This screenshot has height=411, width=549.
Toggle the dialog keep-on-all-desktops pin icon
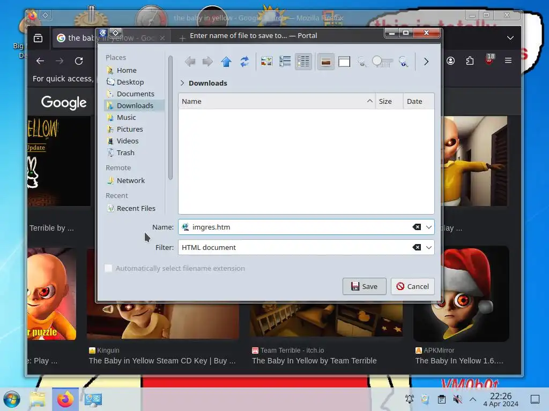pyautogui.click(x=116, y=33)
